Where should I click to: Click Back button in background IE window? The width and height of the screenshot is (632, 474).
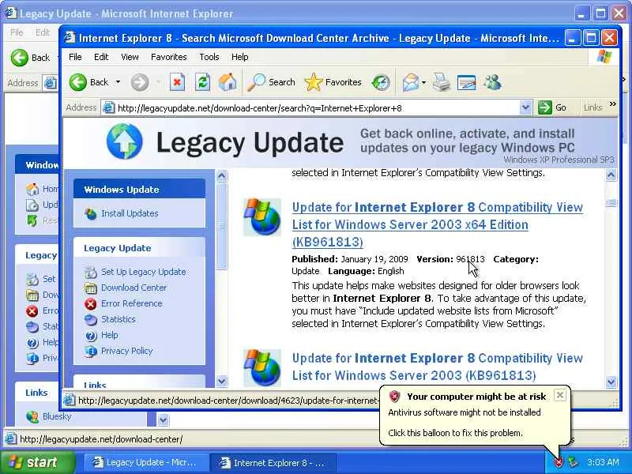[x=30, y=58]
